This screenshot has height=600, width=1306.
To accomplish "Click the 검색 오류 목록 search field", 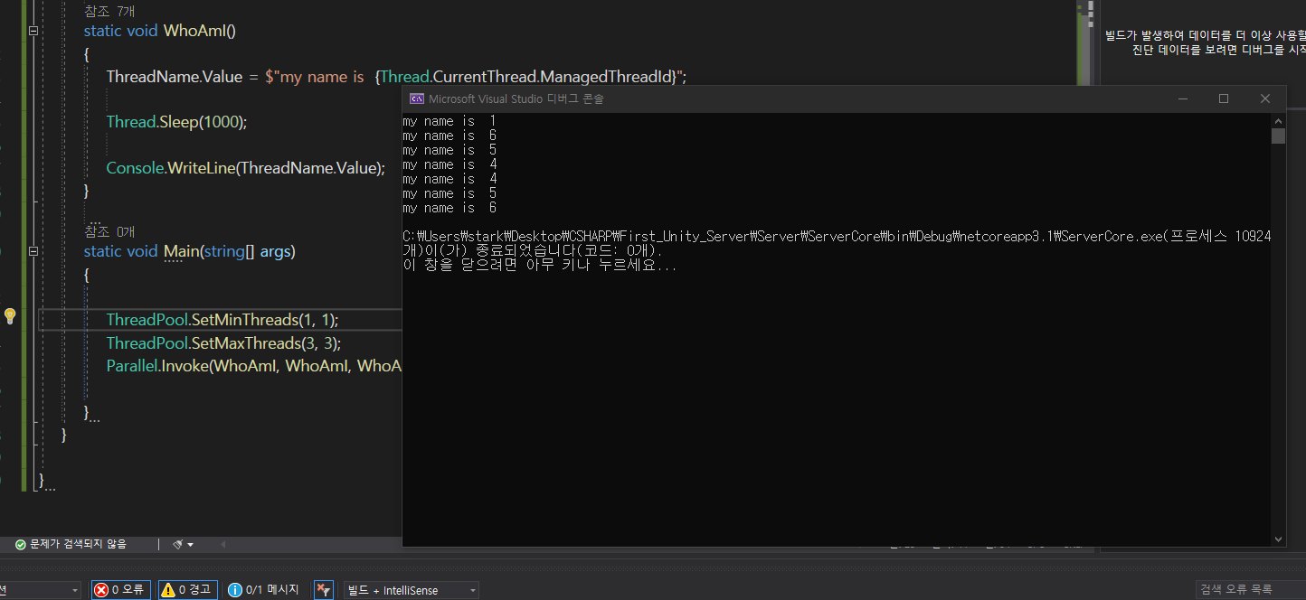I will (1251, 590).
